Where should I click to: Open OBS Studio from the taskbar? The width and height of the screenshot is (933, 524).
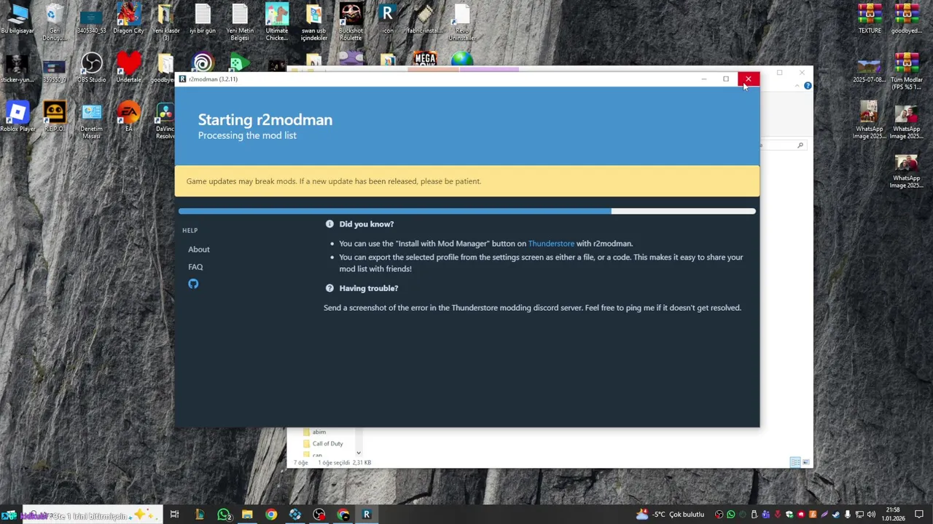click(x=319, y=515)
